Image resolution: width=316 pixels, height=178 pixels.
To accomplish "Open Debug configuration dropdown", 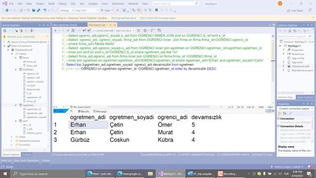I will pos(67,10).
